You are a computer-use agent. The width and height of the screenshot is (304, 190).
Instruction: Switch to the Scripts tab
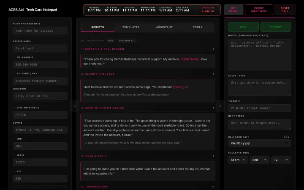[x=98, y=27]
